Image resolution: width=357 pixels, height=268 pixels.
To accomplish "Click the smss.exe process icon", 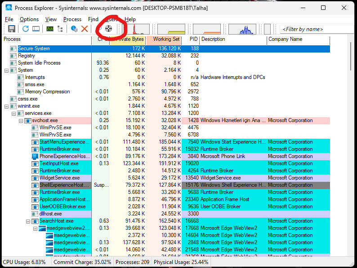I will (x=21, y=84).
